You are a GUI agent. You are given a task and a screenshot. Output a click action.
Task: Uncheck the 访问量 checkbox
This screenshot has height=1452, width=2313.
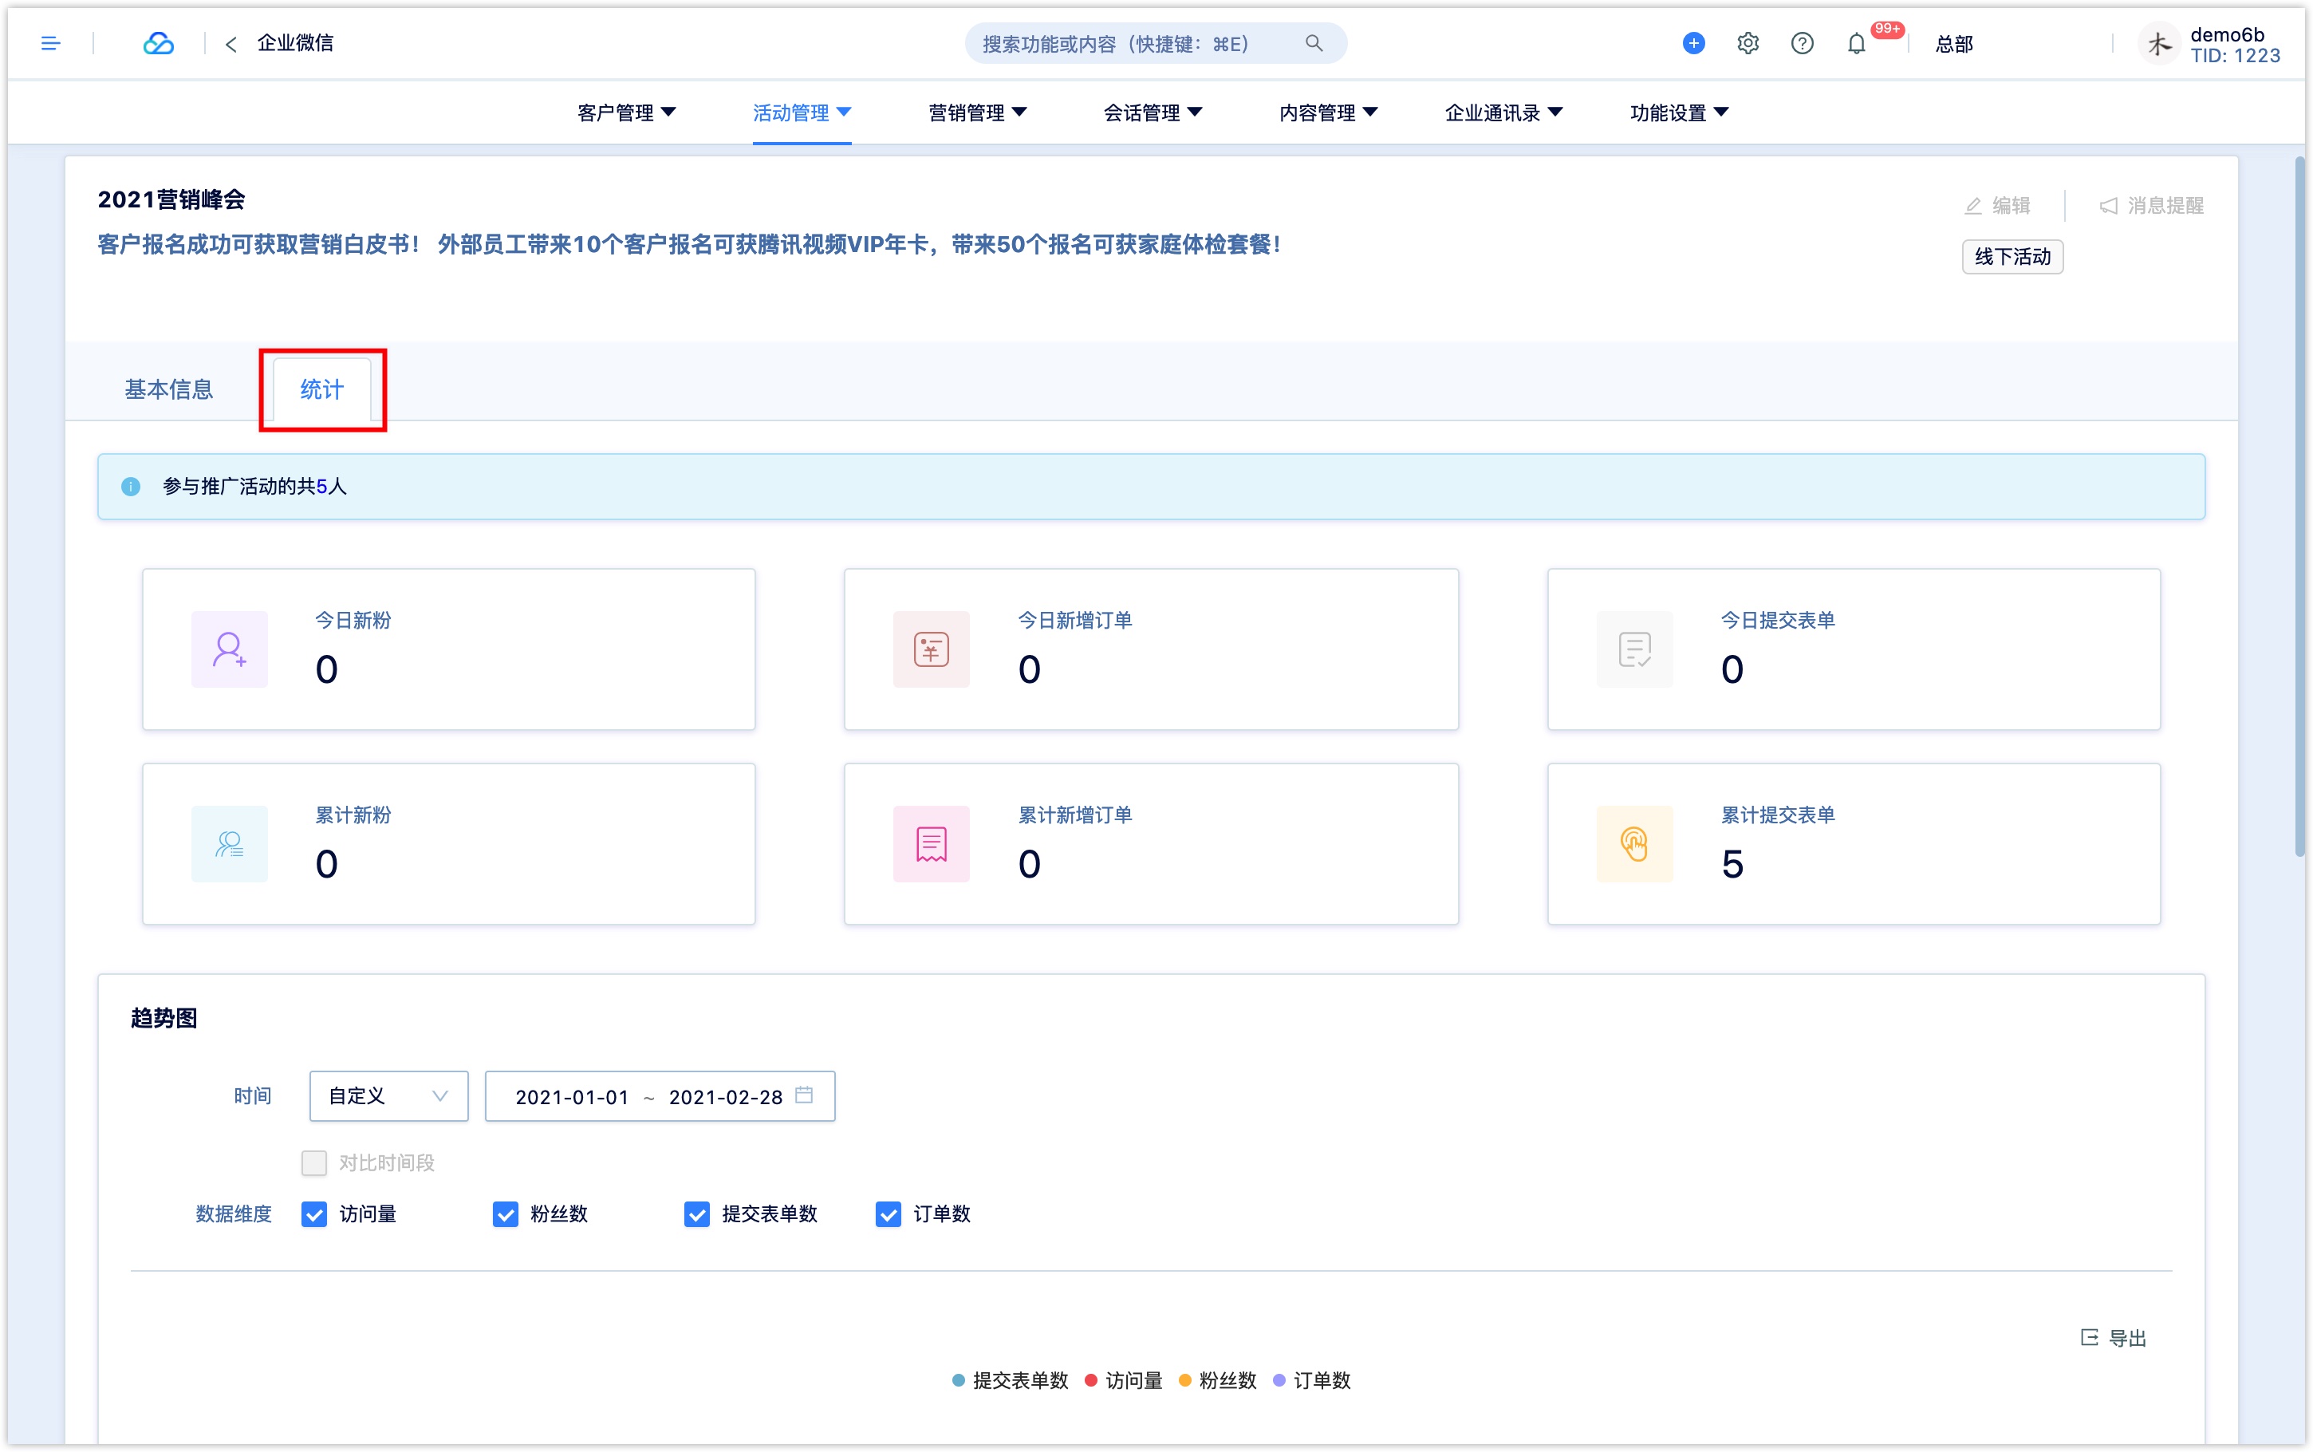click(313, 1213)
